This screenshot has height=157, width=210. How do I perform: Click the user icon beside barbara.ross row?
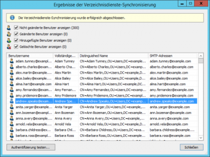tap(12, 135)
